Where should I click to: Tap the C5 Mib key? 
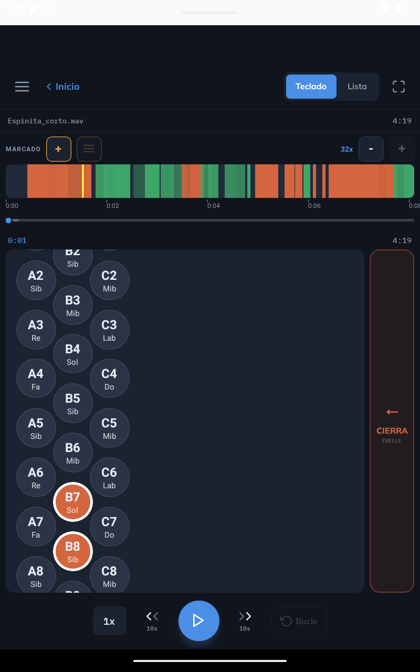click(x=110, y=428)
